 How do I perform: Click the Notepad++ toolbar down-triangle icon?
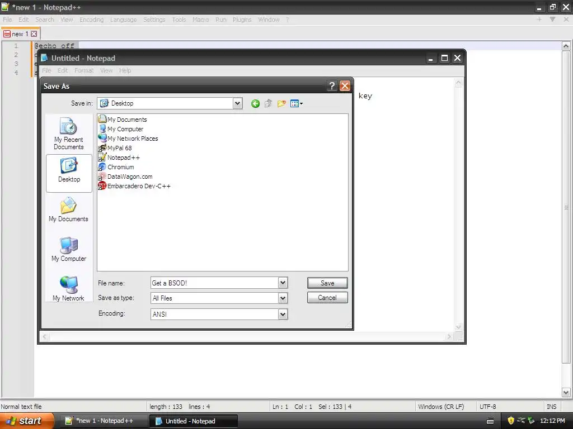552,20
